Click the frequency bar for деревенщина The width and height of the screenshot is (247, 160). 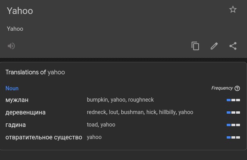tap(233, 113)
